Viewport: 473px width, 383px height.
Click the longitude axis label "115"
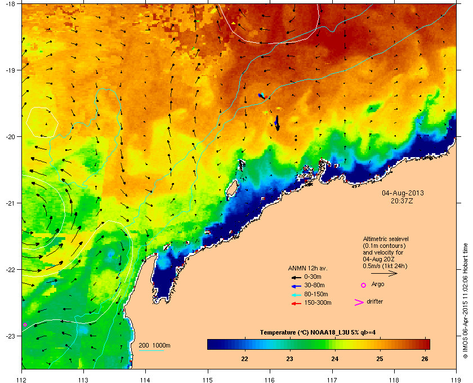click(208, 380)
